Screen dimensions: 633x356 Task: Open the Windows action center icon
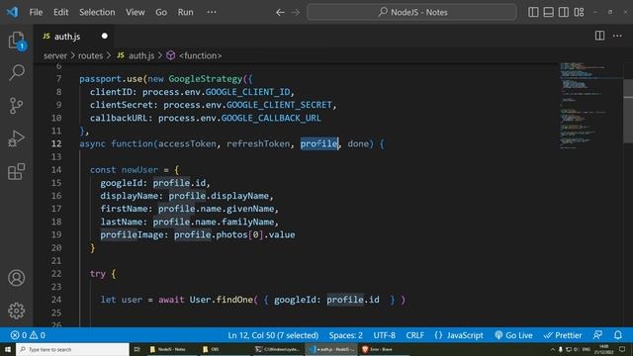tap(622, 349)
